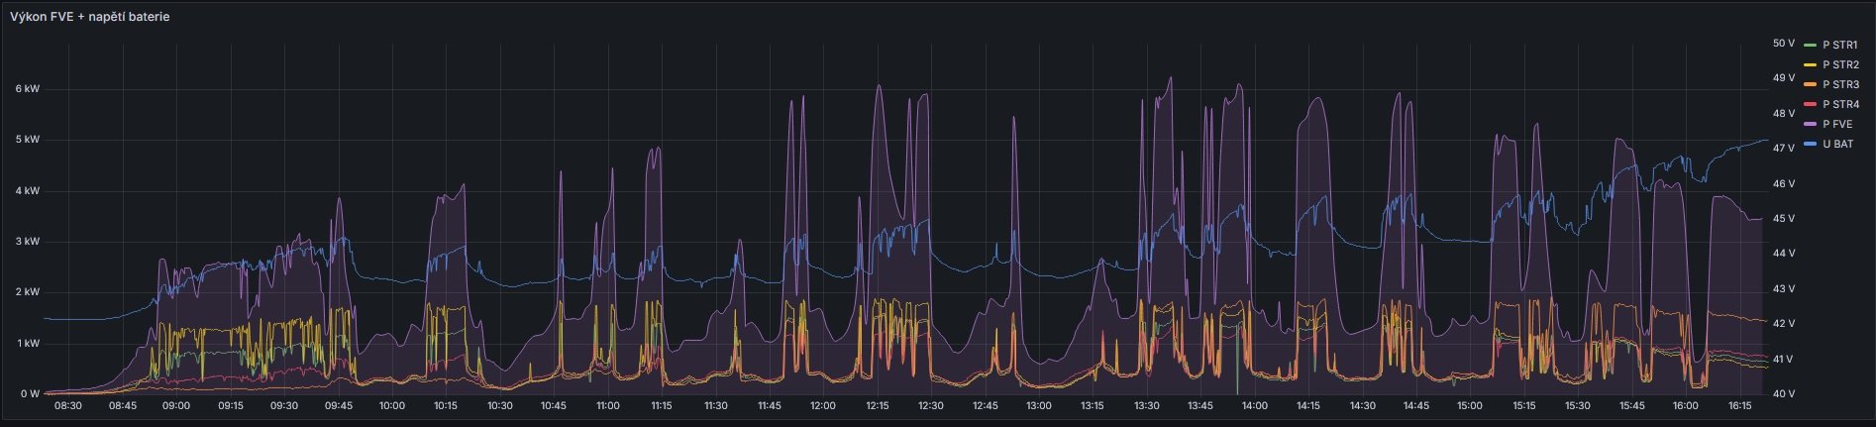
Task: Open color picker for P STR3 orange swatch
Action: click(x=1811, y=85)
